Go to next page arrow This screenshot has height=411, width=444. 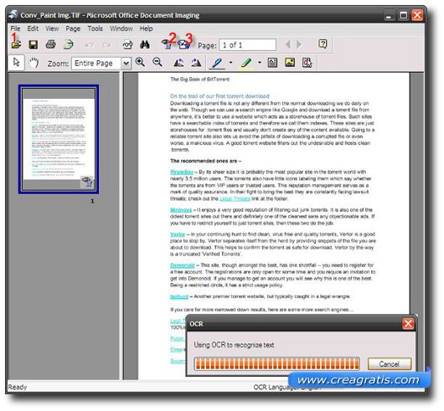tap(298, 44)
